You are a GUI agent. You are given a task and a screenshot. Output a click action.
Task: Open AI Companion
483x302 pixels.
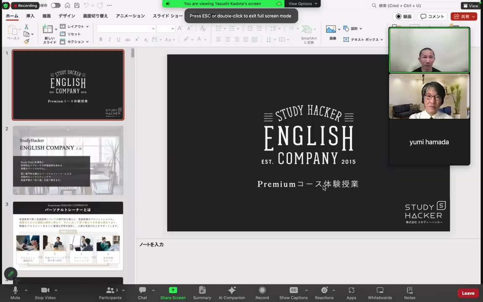pos(231,293)
